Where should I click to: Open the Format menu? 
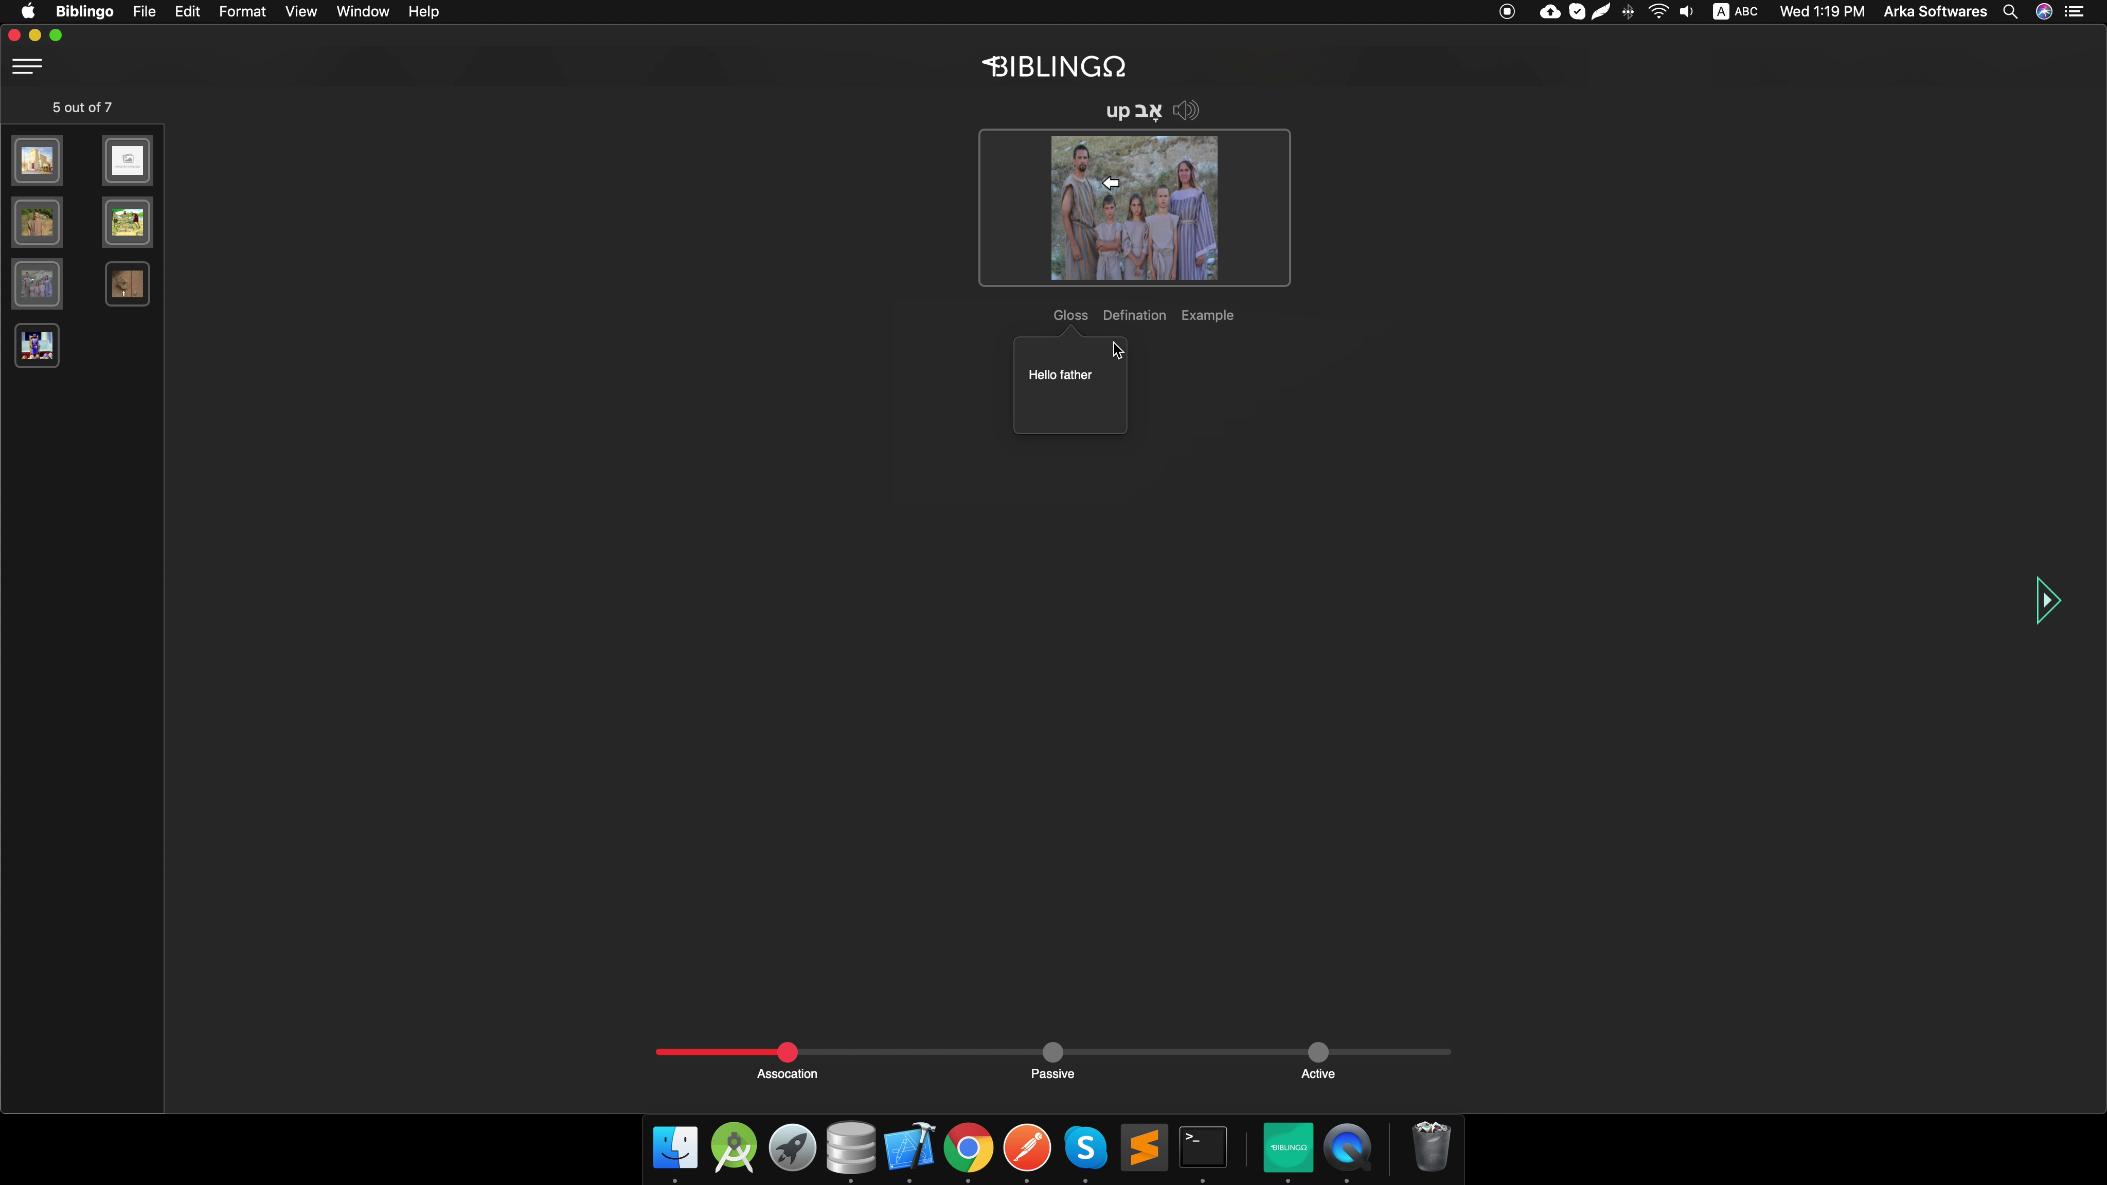(x=242, y=11)
